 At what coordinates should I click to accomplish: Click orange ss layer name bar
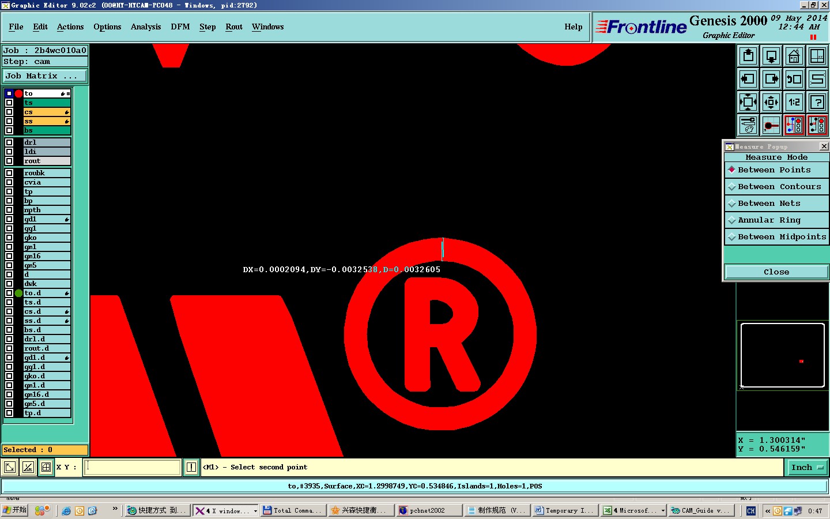click(x=47, y=121)
